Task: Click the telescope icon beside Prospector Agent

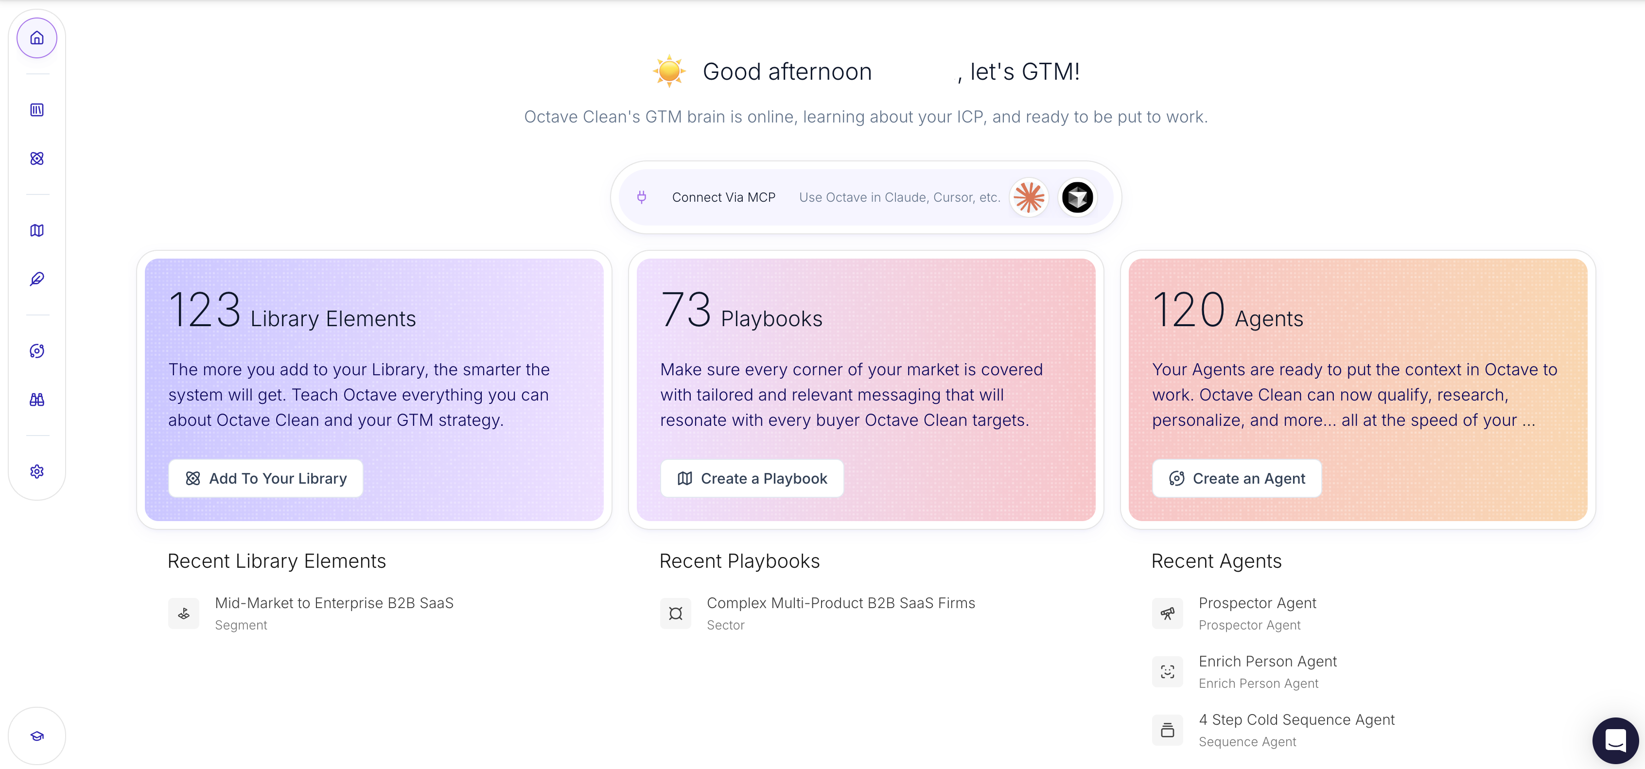Action: [x=1167, y=614]
